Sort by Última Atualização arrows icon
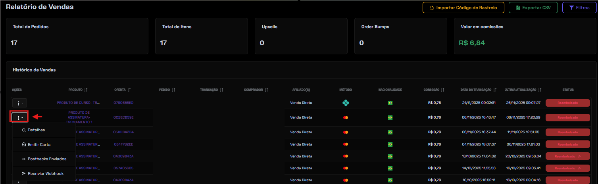This screenshot has height=184, width=598. (540, 90)
